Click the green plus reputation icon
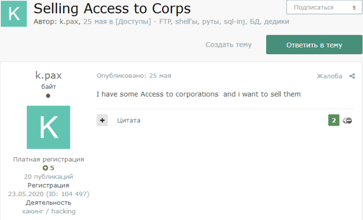This screenshot has width=363, height=220. click(x=45, y=168)
